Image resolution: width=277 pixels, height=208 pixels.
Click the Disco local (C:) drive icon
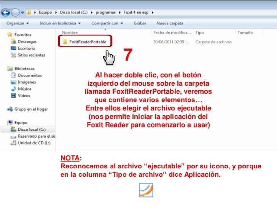13,129
